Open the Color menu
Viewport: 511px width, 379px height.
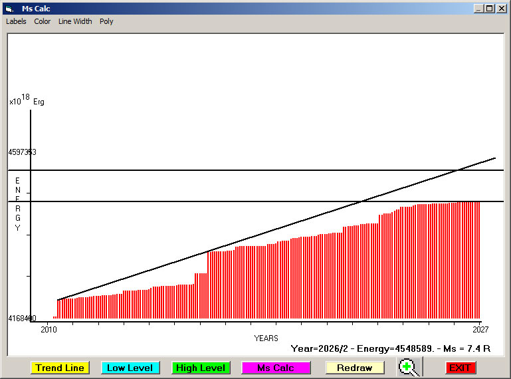coord(43,21)
